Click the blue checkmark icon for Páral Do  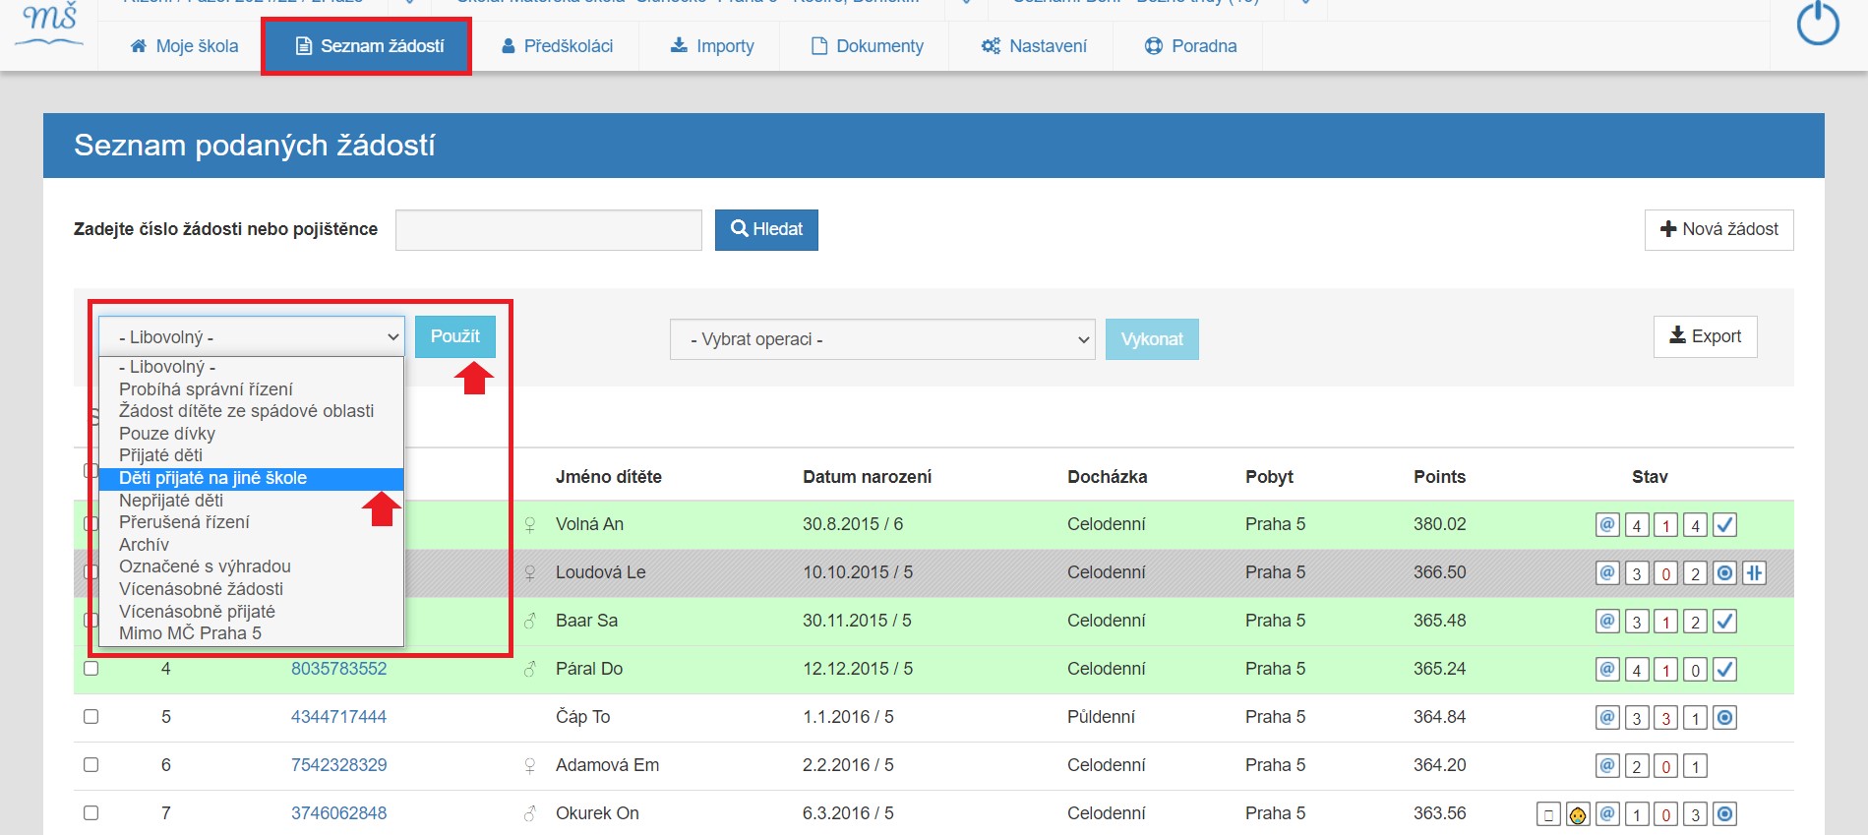[x=1724, y=669]
